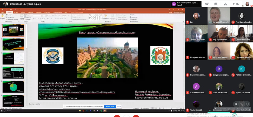The width and height of the screenshot is (253, 117).
Task: Click the PowerPoint icon on the shared taskbar
Action: pos(105,111)
